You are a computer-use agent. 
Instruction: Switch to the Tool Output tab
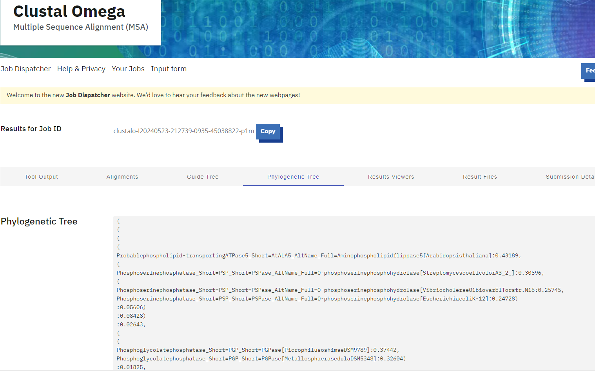coord(42,177)
